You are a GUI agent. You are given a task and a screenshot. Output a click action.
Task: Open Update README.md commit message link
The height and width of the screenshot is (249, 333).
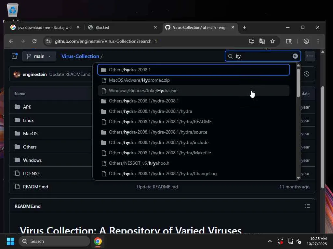pos(70,74)
